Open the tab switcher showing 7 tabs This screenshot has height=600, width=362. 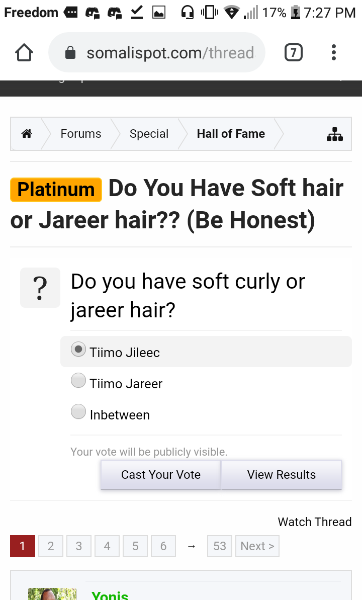click(x=294, y=52)
